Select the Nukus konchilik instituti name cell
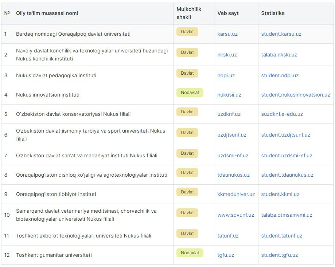The image size is (335, 267). point(93,55)
